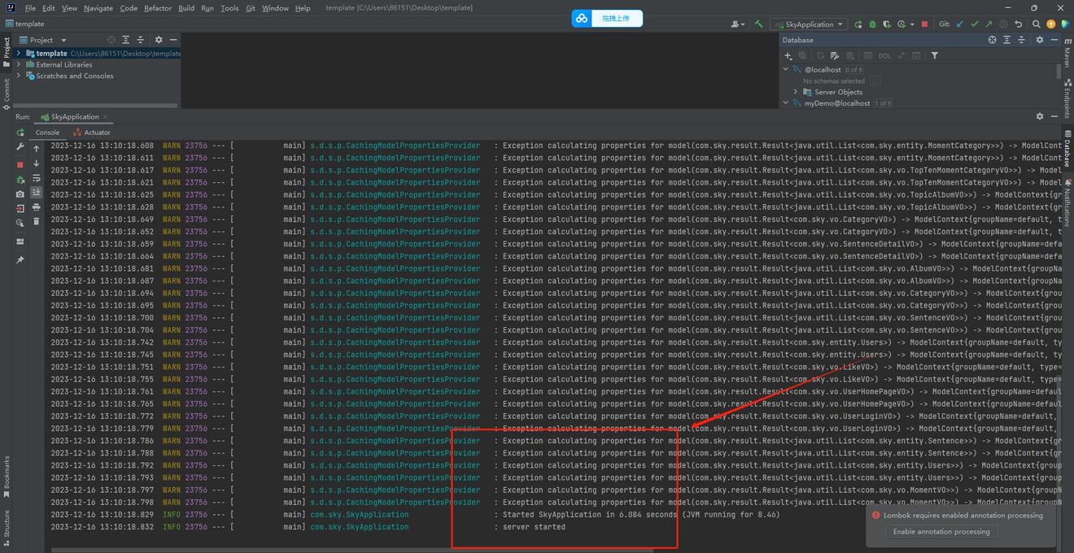Clear console output with the trash icon
1074x553 pixels.
point(36,221)
